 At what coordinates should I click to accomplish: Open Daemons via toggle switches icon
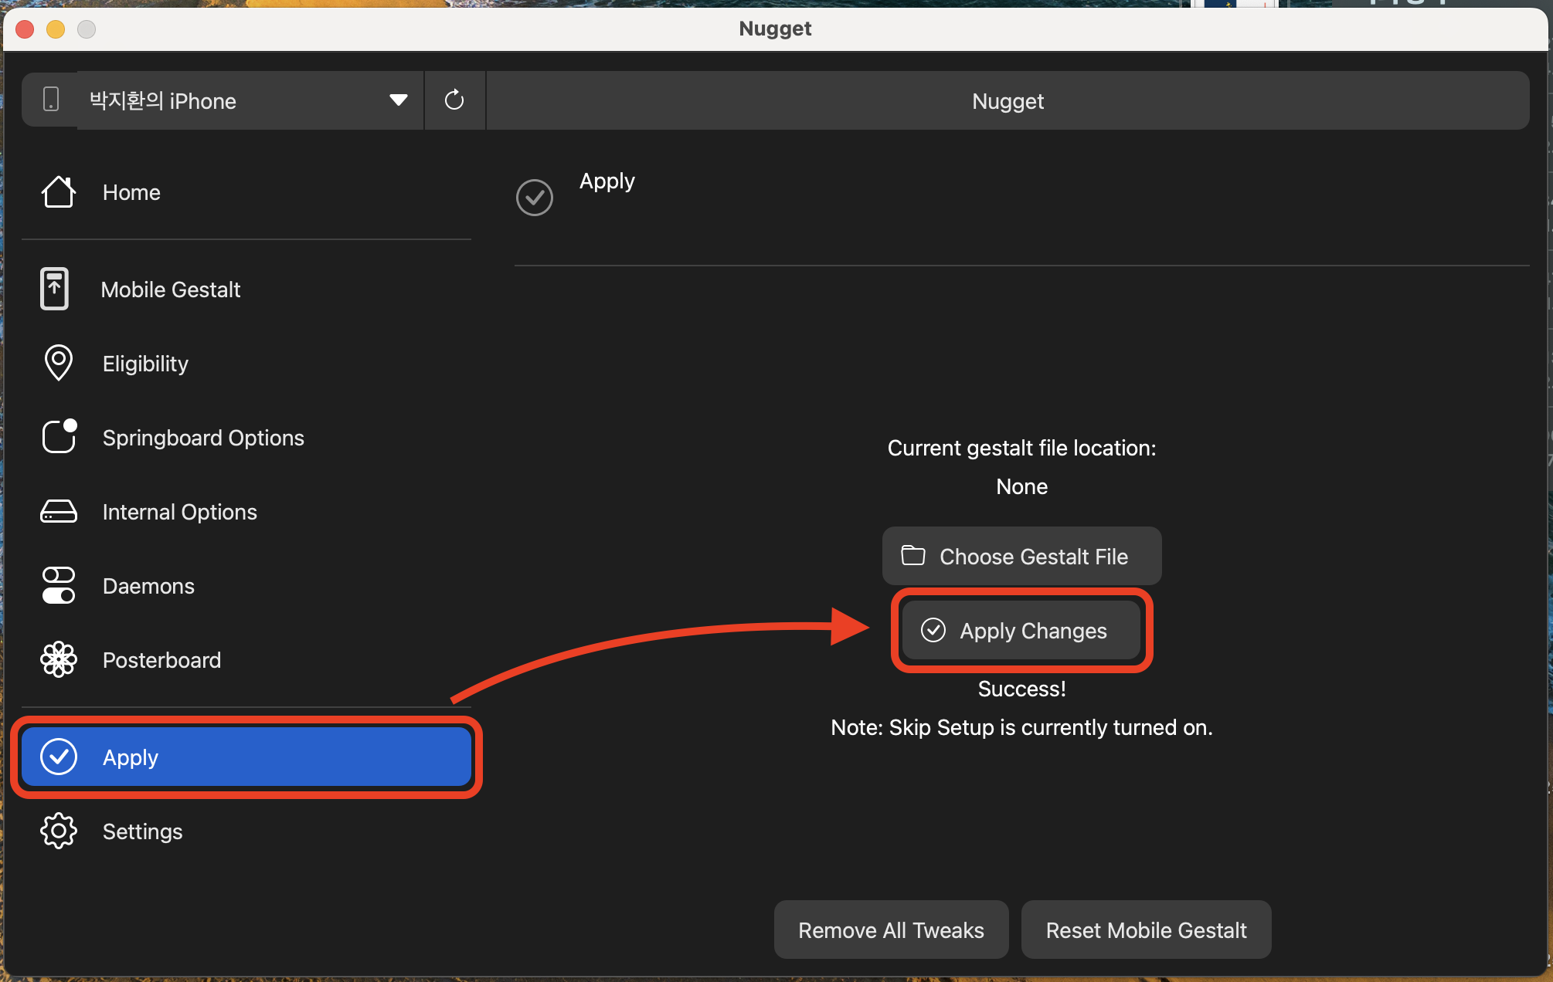(x=59, y=586)
